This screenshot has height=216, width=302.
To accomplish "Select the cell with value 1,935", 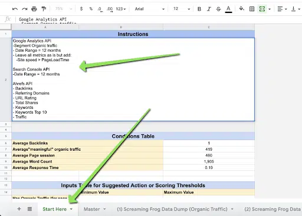I will [x=209, y=161].
